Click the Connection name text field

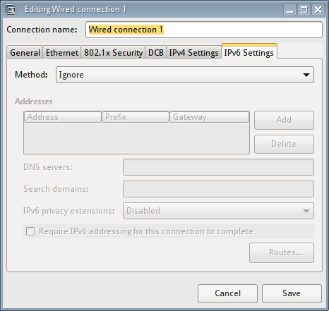pos(204,30)
